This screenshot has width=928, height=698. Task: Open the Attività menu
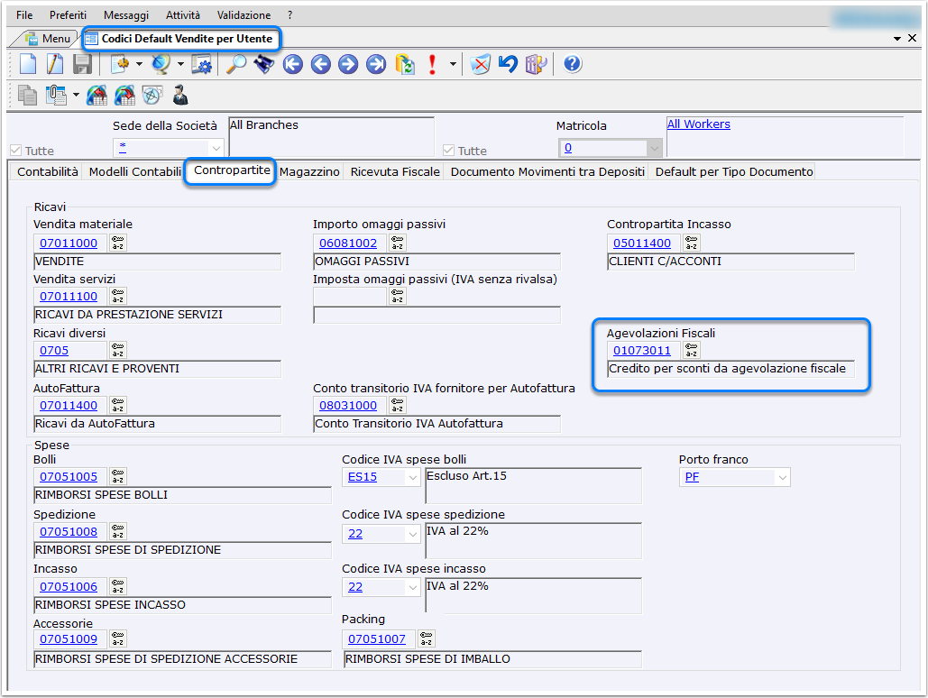click(183, 14)
